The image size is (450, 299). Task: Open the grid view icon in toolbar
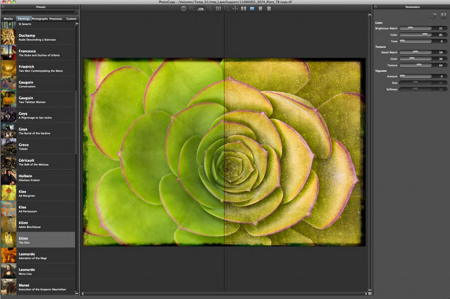260,8
